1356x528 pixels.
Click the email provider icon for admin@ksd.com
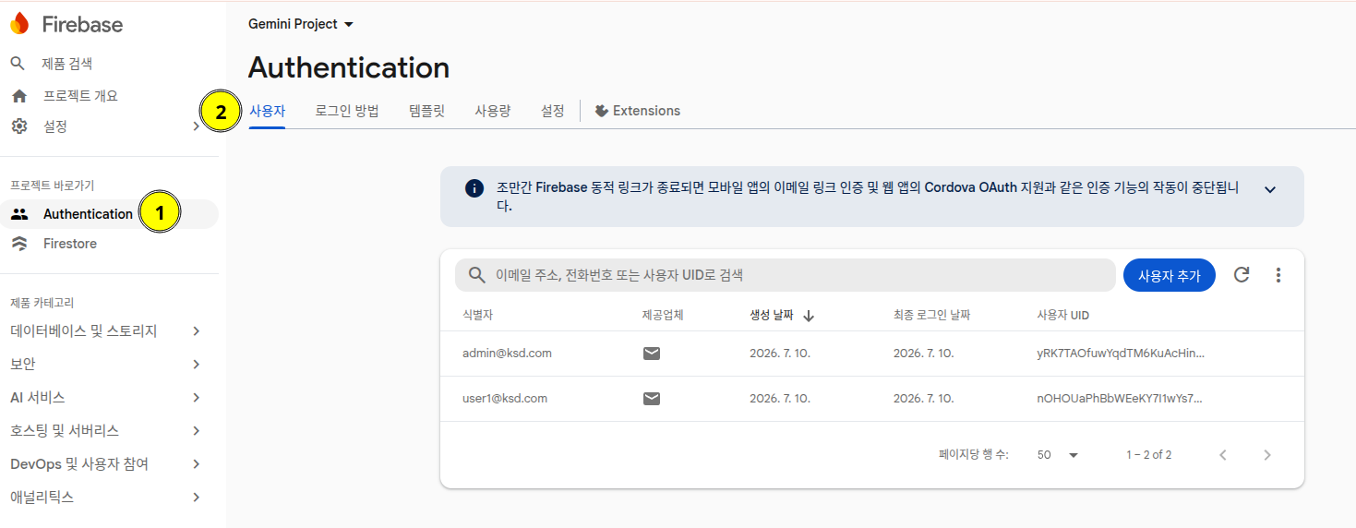click(x=652, y=354)
